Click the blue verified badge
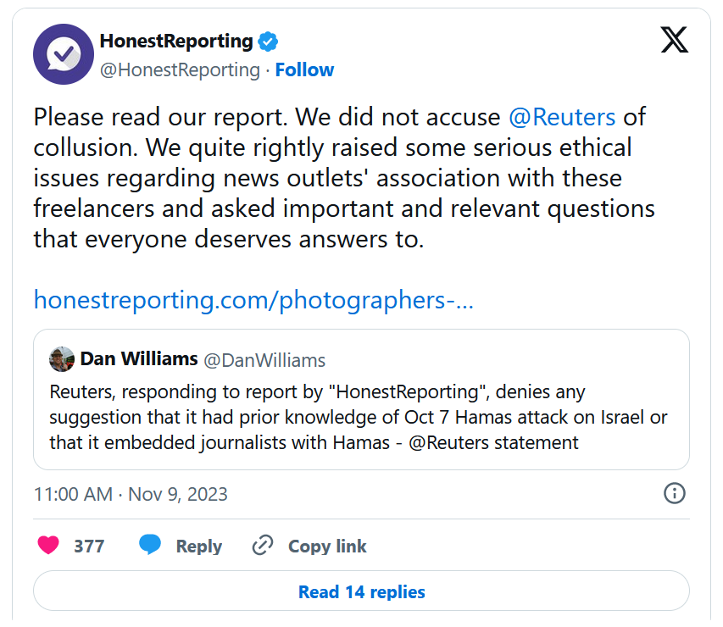This screenshot has height=627, width=723. [x=268, y=42]
